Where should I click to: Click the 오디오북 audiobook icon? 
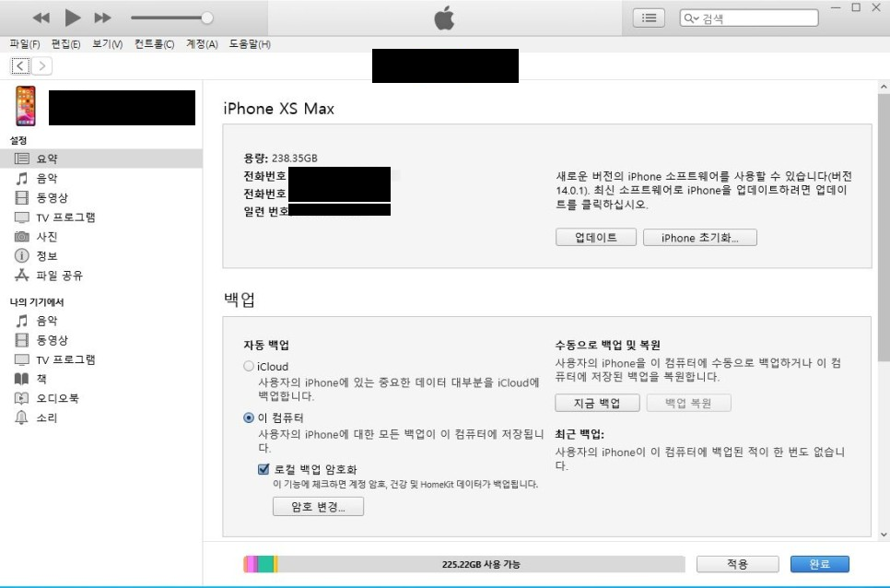[21, 398]
